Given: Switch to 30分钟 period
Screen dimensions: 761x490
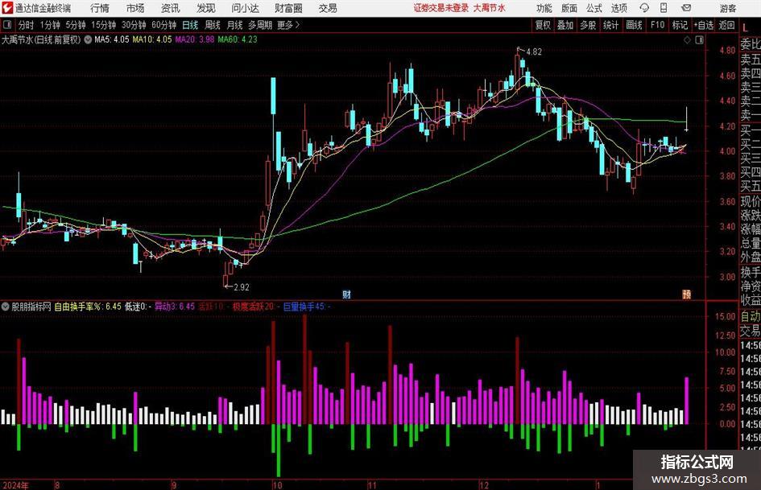Looking at the screenshot, I should pos(134,25).
